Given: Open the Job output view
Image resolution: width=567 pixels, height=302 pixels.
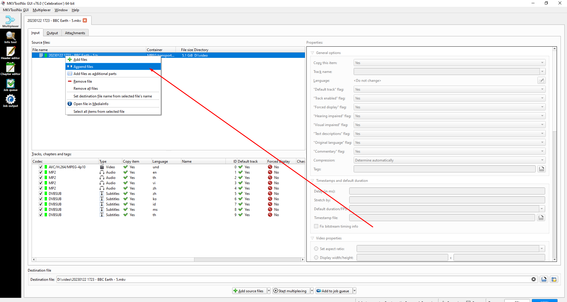Looking at the screenshot, I should point(10,102).
